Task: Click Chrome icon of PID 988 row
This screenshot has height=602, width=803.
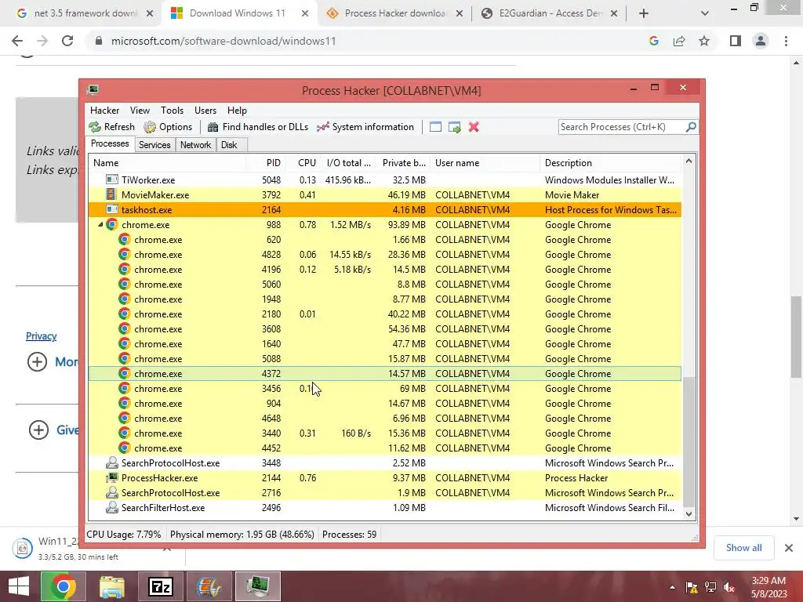Action: 111,225
